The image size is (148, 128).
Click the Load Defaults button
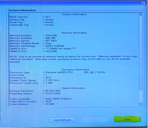click(62, 120)
